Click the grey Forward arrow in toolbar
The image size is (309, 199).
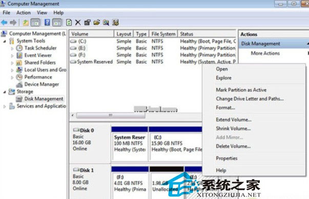pos(13,23)
